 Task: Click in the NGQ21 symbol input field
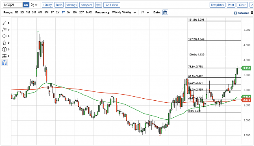click(x=13, y=5)
